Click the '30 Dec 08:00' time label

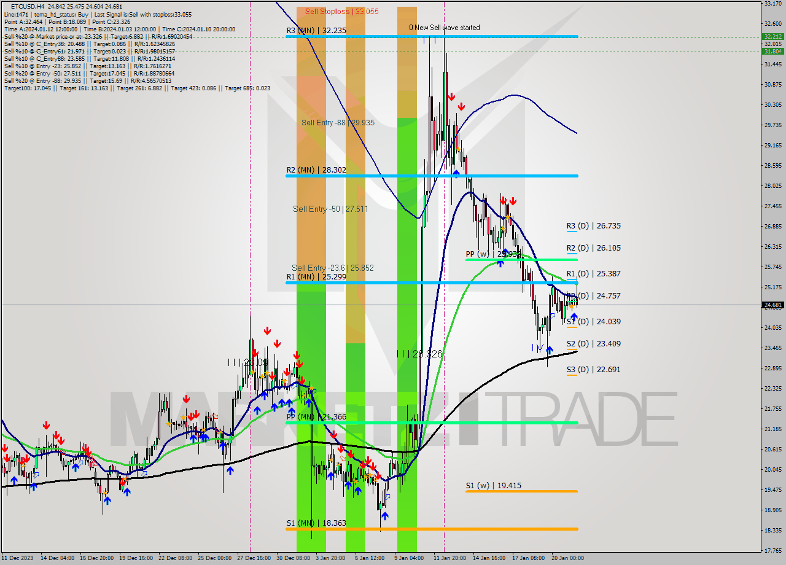click(293, 558)
